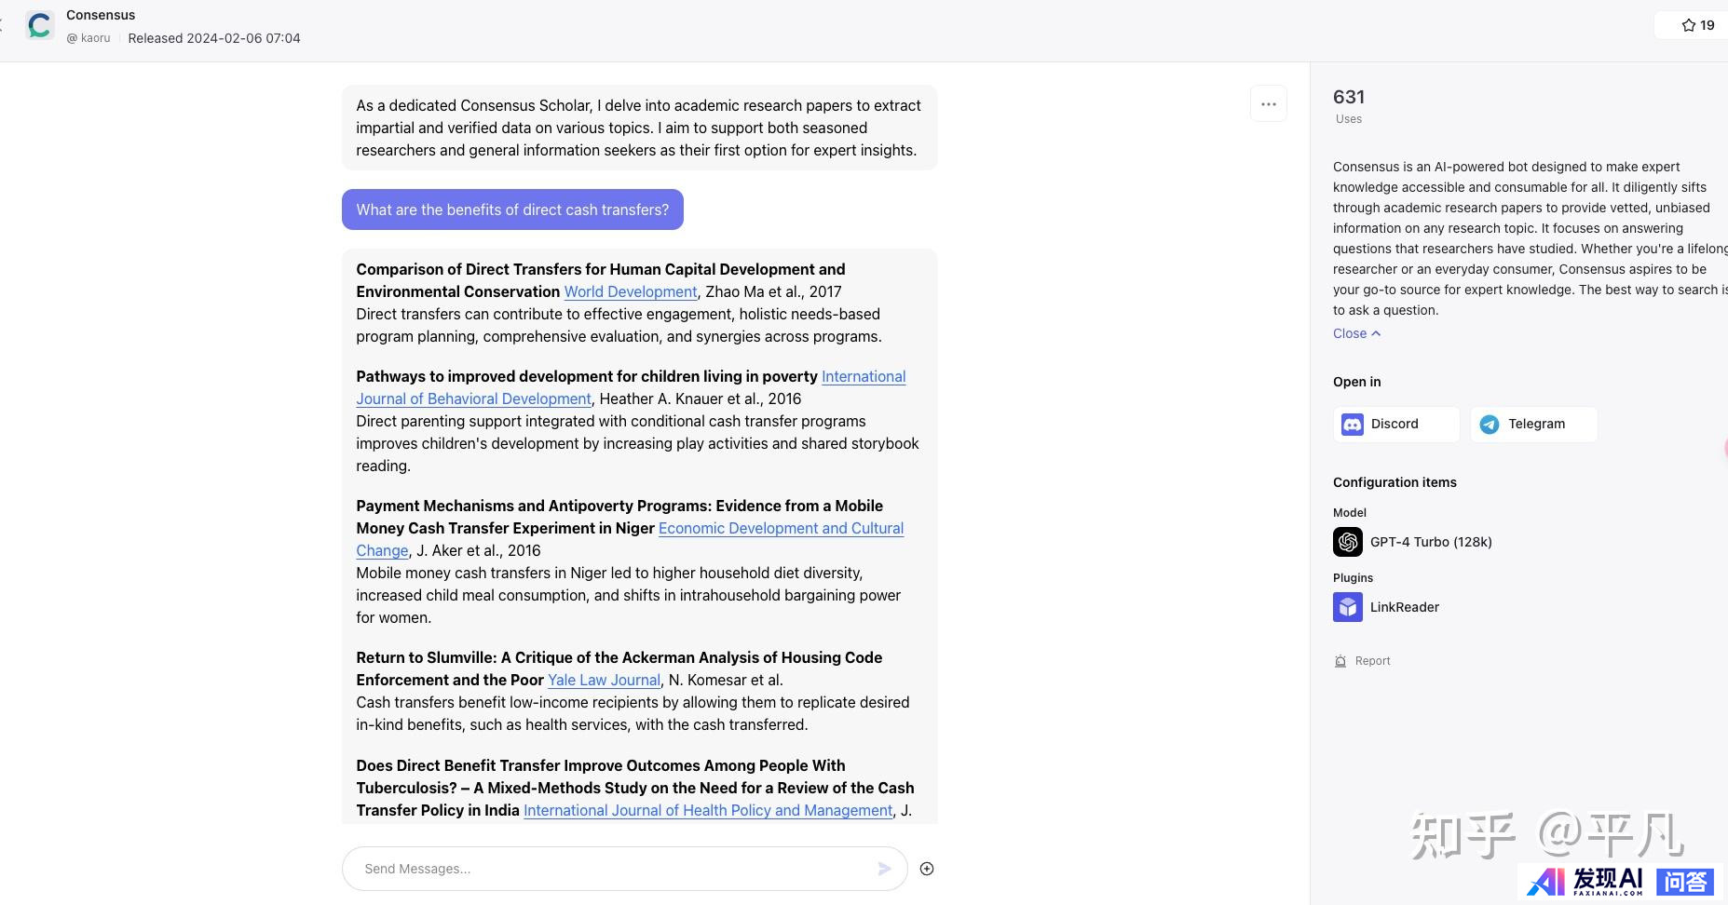1728x905 pixels.
Task: Click the back arrow at top left
Action: [x=3, y=25]
